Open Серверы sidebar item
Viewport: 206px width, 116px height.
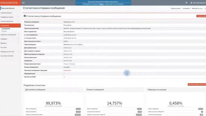point(4,39)
